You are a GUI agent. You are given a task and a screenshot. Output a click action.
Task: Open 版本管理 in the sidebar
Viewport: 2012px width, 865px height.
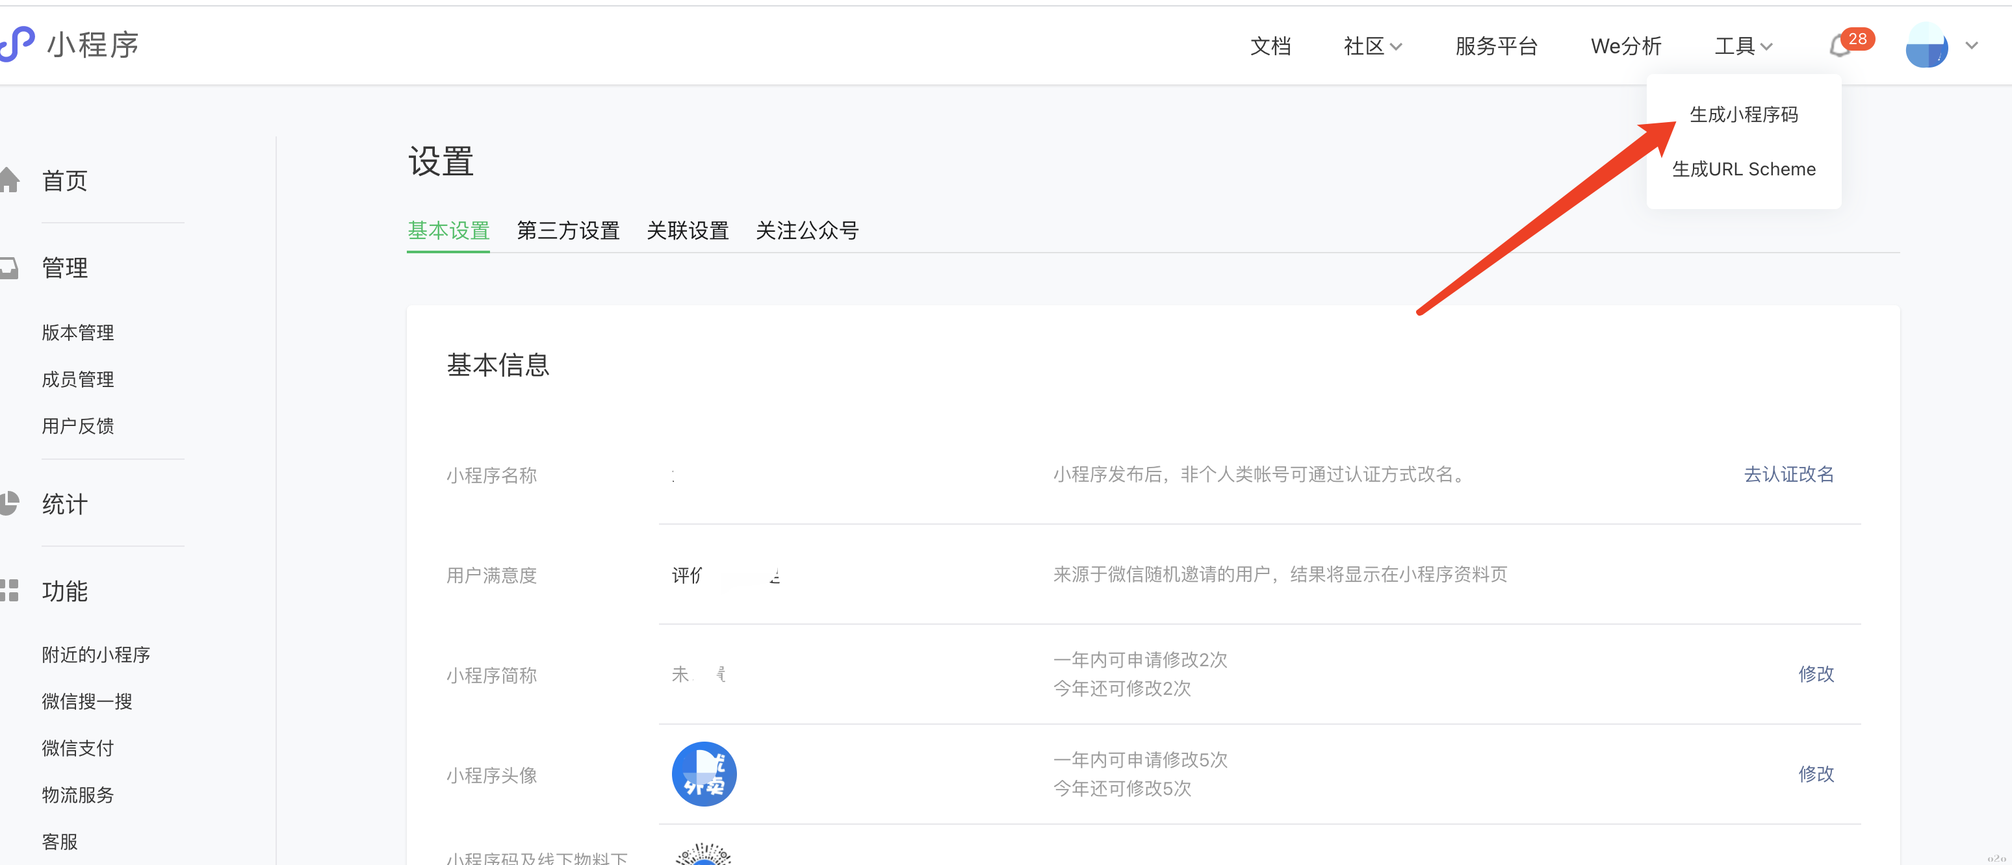point(77,332)
